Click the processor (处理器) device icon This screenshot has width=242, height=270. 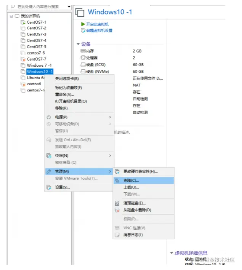83,58
